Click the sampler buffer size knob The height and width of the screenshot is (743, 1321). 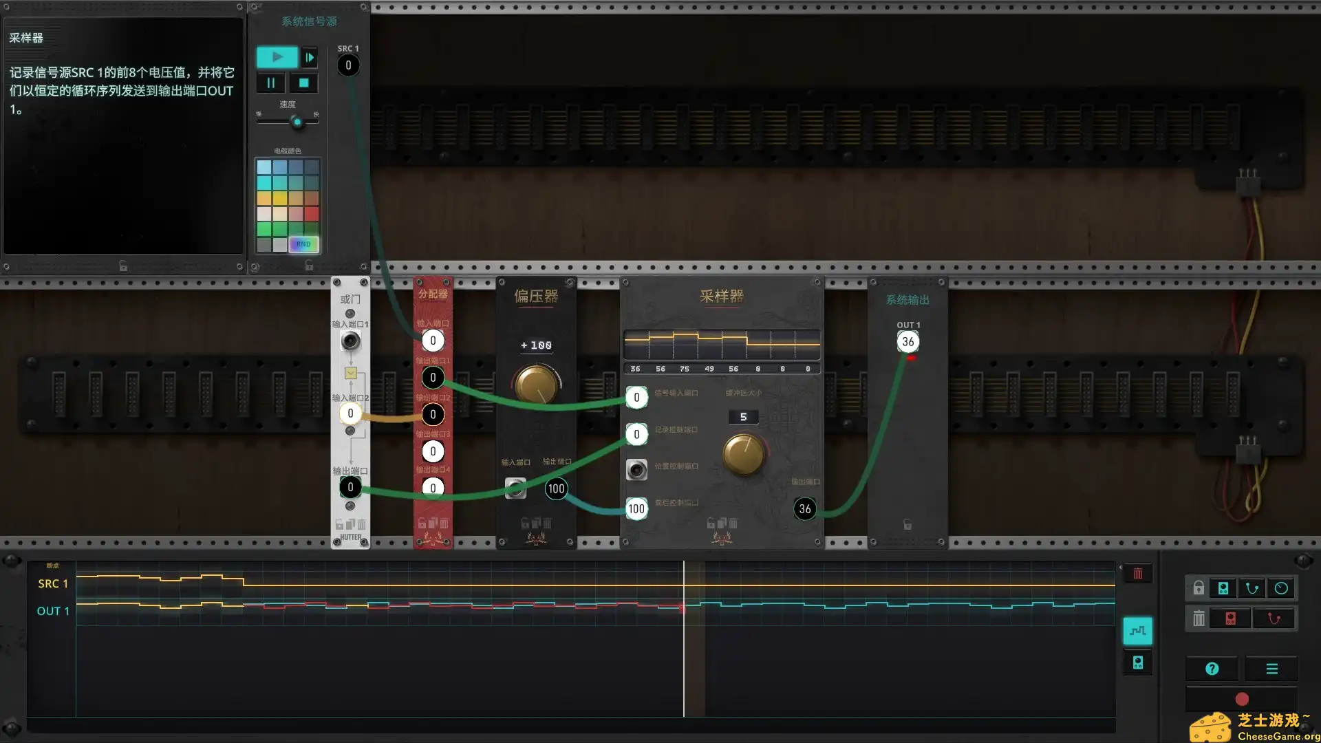[x=744, y=453]
